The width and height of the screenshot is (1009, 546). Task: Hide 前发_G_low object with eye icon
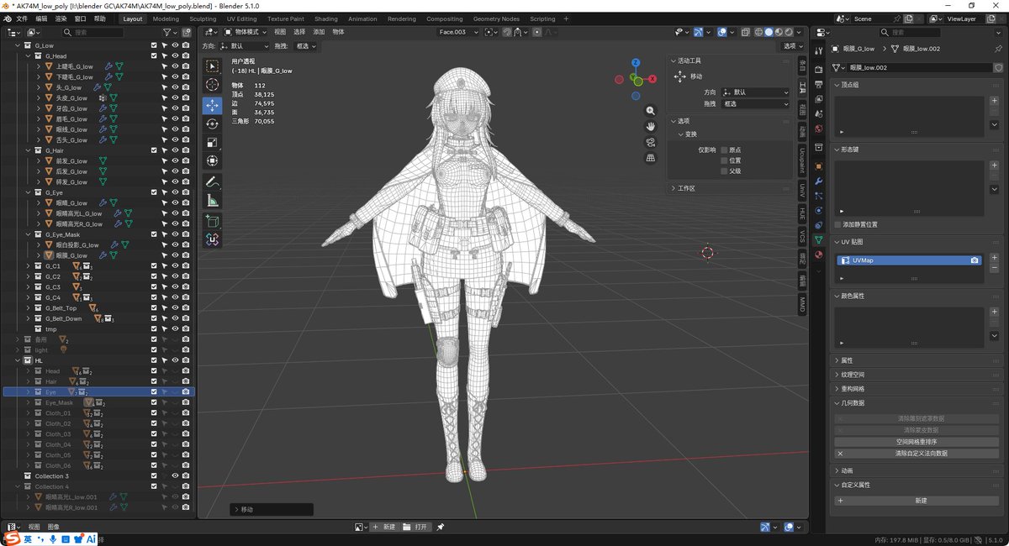[175, 161]
